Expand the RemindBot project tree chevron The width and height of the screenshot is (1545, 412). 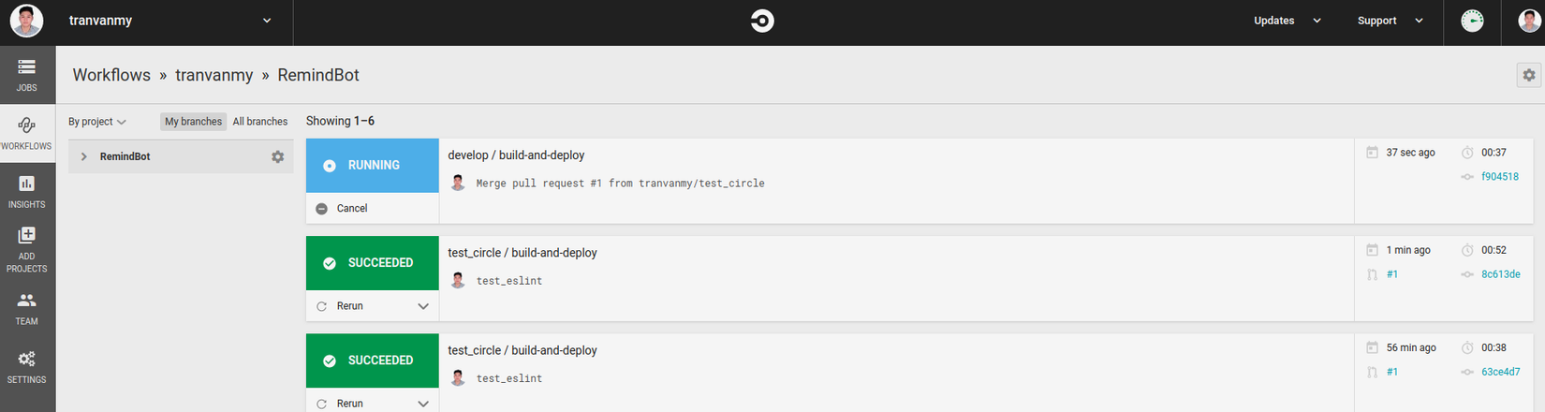84,156
